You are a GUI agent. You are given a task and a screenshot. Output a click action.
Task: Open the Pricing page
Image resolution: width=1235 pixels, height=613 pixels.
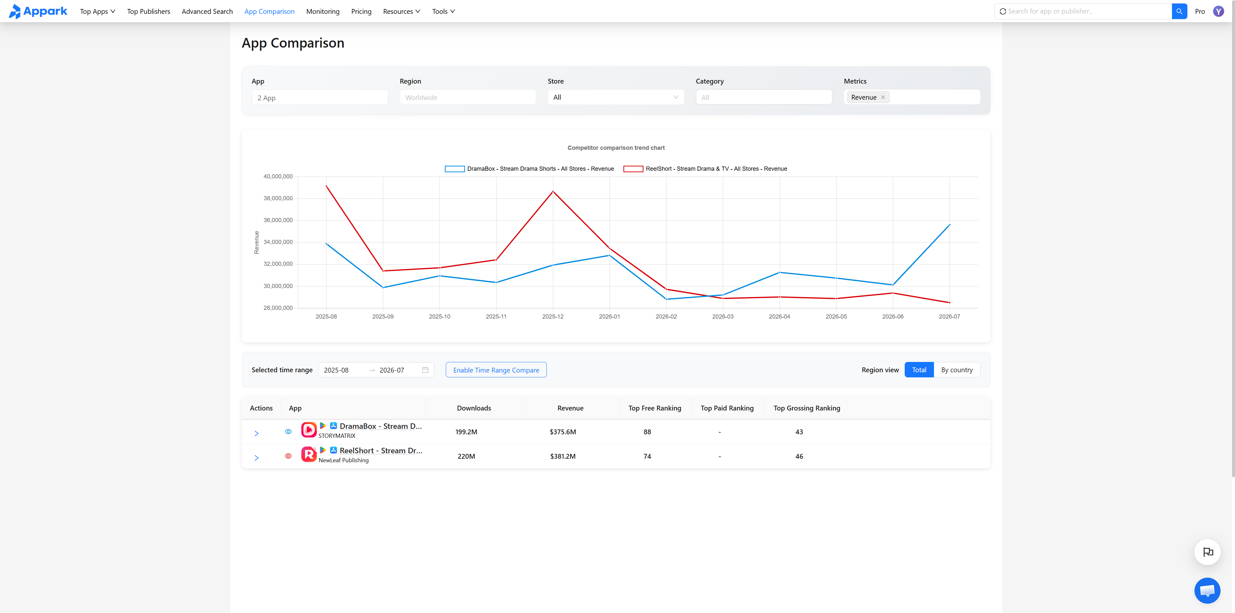coord(361,11)
